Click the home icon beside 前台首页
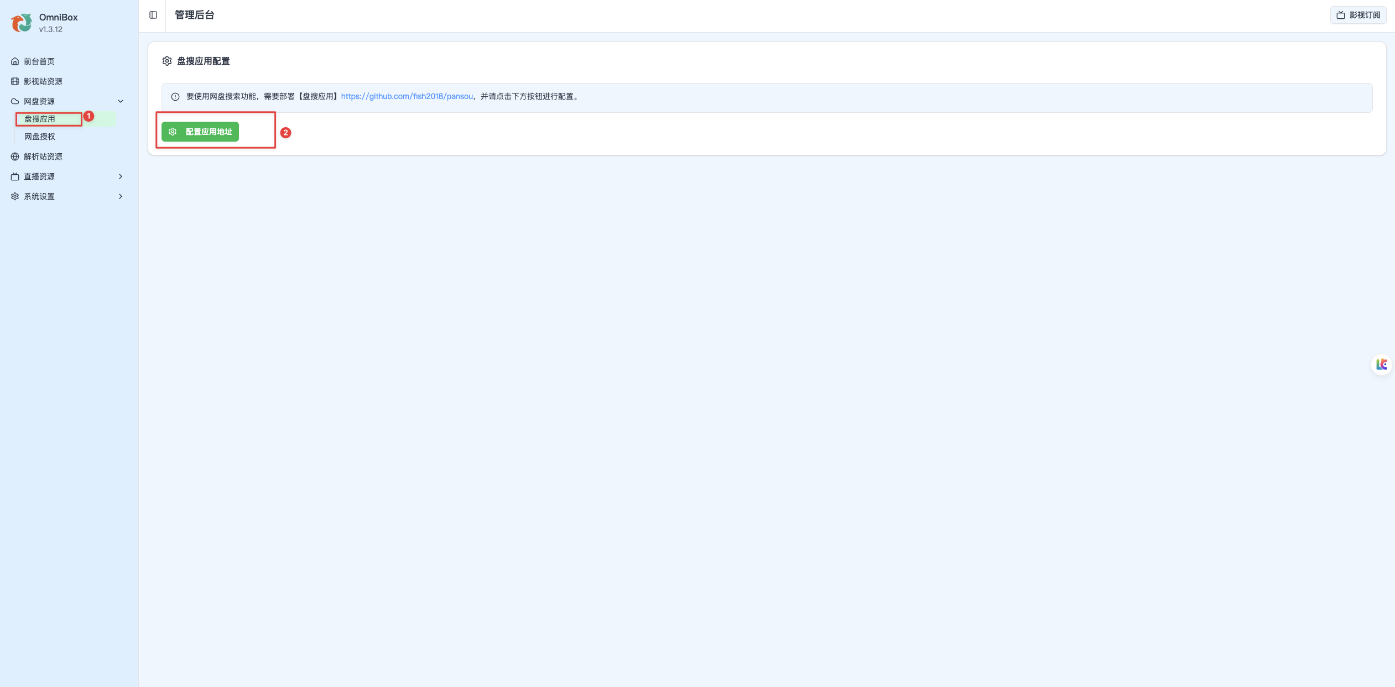The height and width of the screenshot is (687, 1395). coord(15,61)
